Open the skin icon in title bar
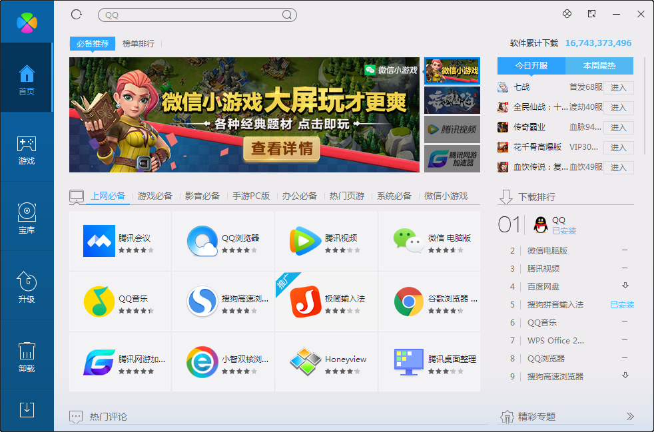This screenshot has width=654, height=432. point(567,14)
